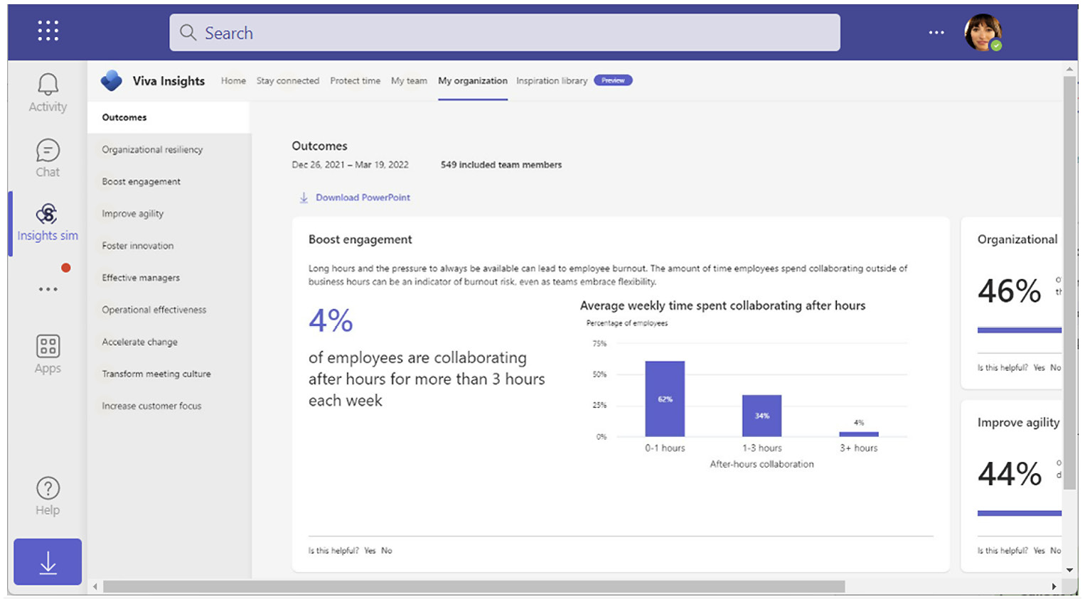Click the large 4% statistic
Viewport: 1085px width, 599px height.
click(x=331, y=320)
